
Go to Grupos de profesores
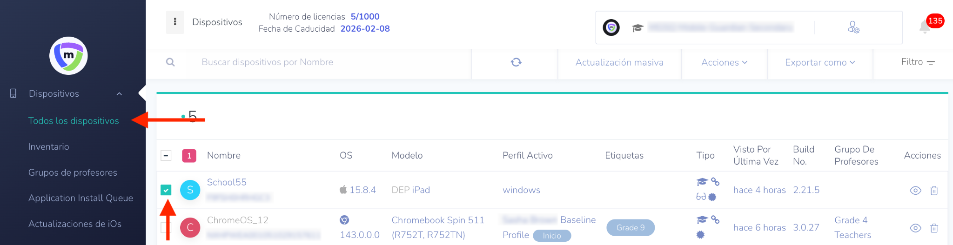[73, 172]
